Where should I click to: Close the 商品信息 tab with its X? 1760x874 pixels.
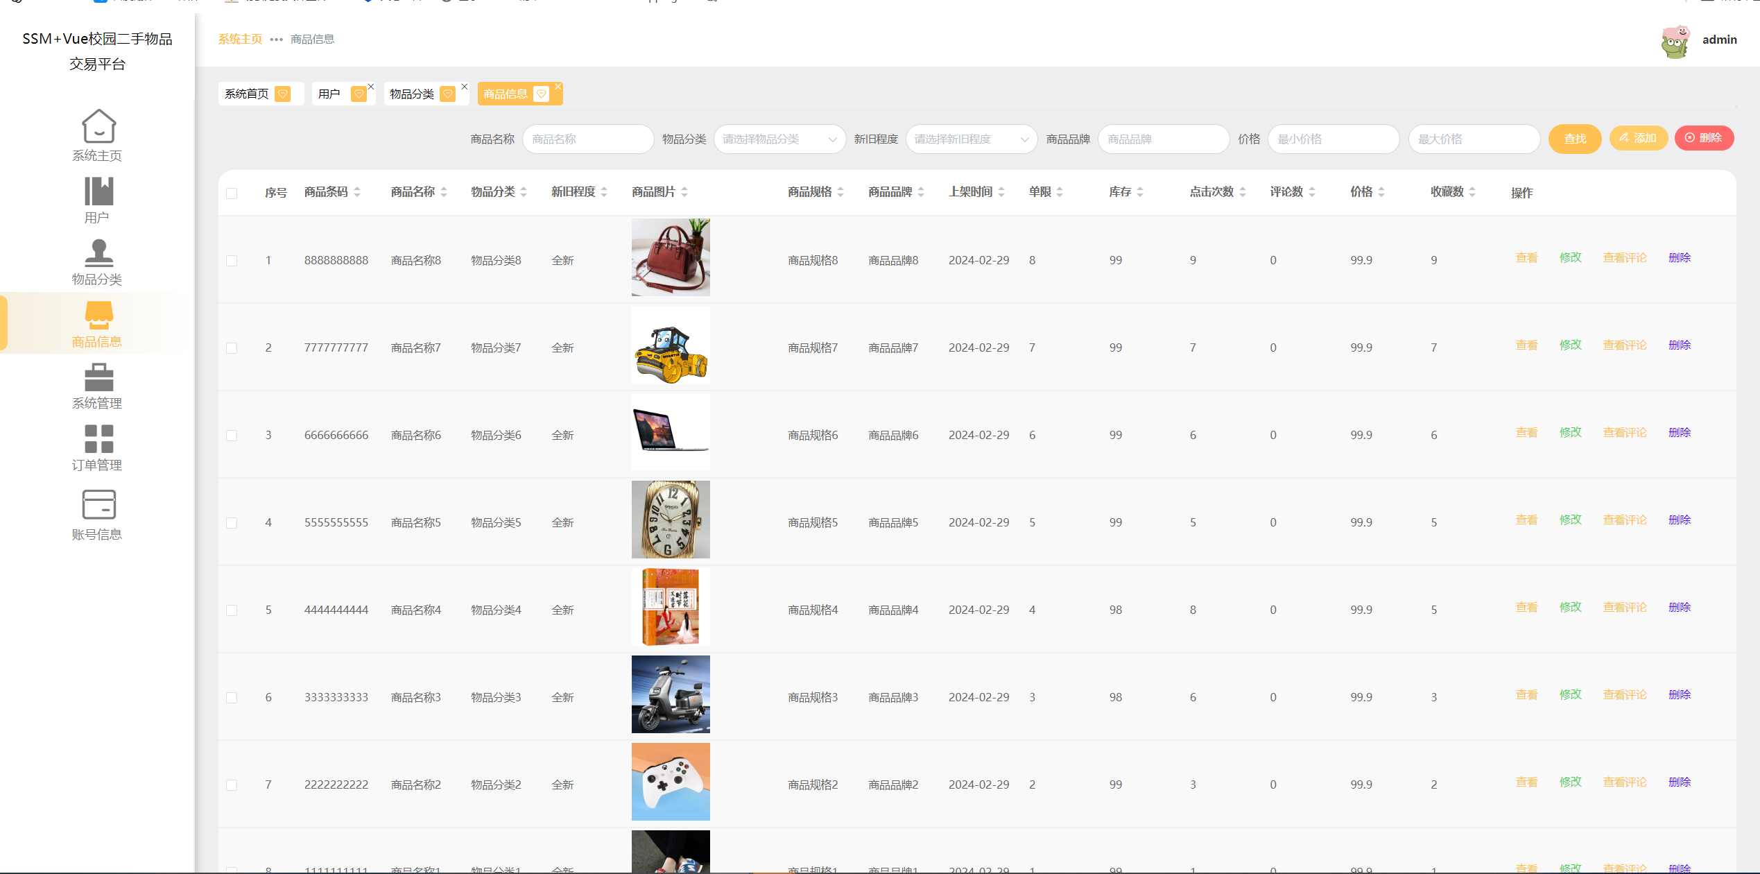click(x=558, y=87)
